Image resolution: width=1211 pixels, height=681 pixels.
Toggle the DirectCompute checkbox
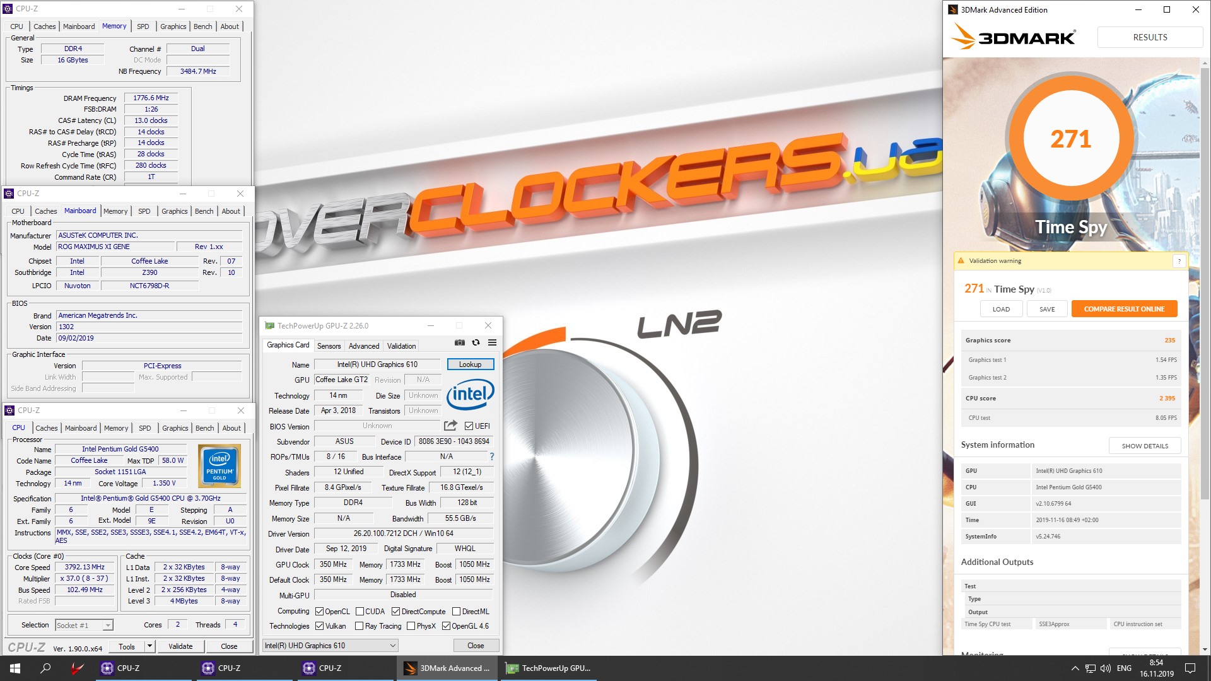click(395, 612)
